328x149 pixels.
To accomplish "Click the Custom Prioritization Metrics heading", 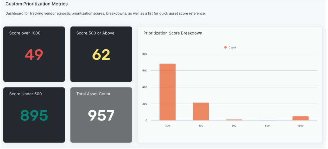I will tap(36, 4).
